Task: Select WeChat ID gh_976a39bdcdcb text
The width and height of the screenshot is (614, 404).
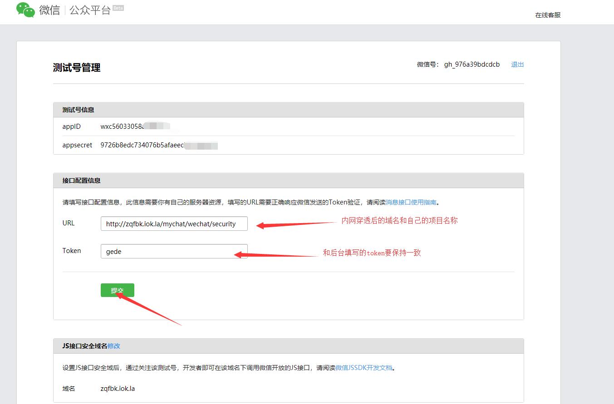Action: 472,64
